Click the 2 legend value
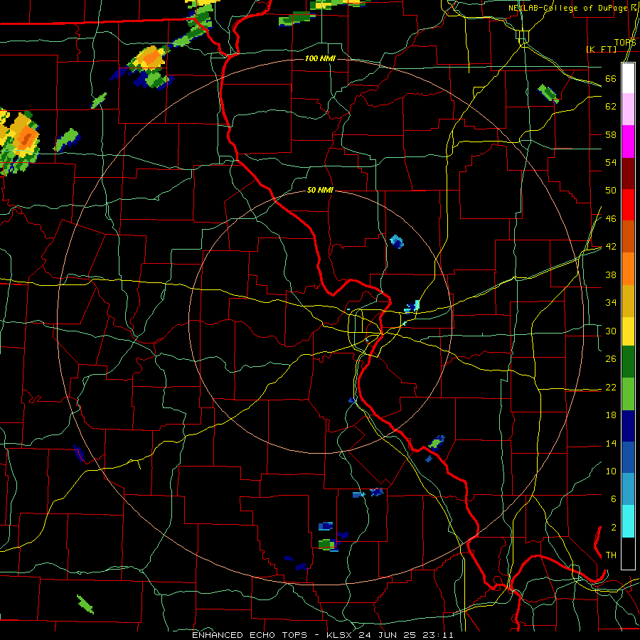The image size is (640, 640). pos(613,528)
